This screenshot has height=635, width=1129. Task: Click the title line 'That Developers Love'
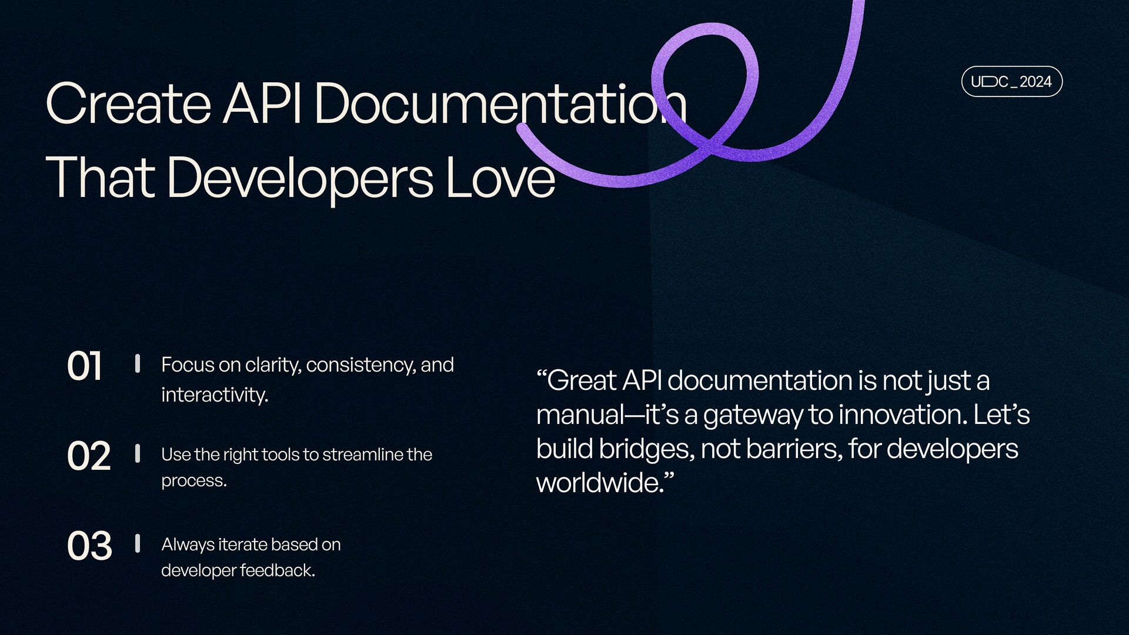(300, 176)
